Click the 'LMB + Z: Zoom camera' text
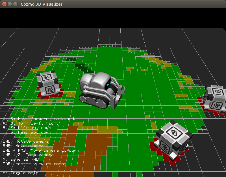The width and height of the screenshot is (226, 177). [x=28, y=155]
